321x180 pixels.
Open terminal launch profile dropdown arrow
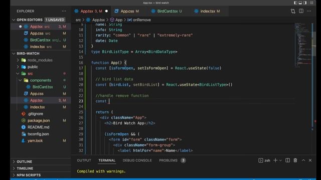(x=280, y=160)
